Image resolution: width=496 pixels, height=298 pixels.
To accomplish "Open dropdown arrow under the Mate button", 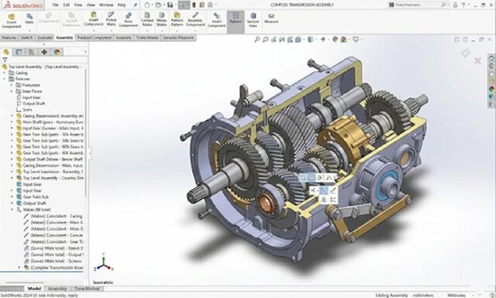I will (x=29, y=31).
